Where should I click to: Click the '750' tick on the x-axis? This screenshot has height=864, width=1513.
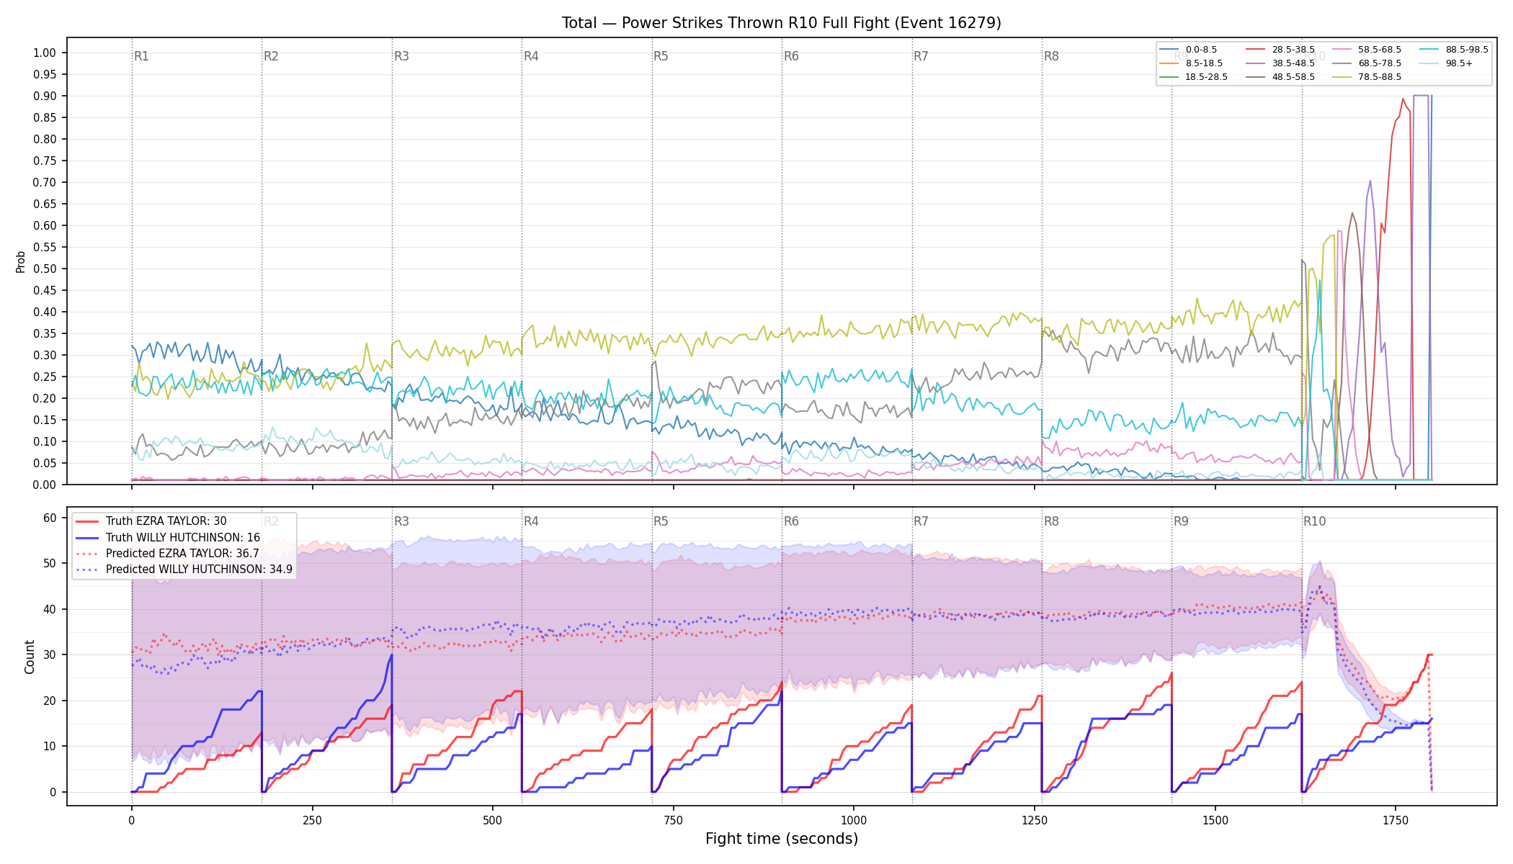[674, 820]
